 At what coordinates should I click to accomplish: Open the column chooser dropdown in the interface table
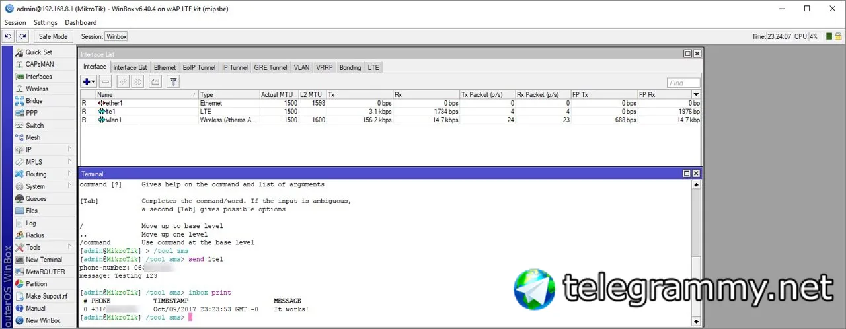[x=695, y=95]
